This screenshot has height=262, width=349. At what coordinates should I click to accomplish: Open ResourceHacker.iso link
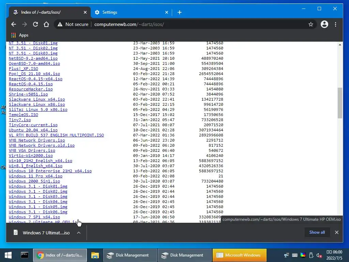click(31, 89)
